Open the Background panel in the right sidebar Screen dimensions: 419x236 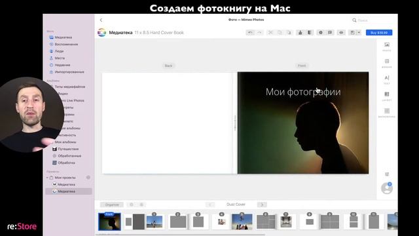[387, 113]
